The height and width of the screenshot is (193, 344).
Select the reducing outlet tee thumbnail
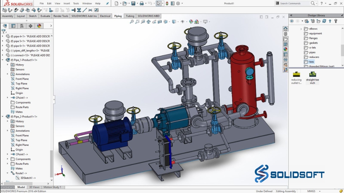(296, 78)
